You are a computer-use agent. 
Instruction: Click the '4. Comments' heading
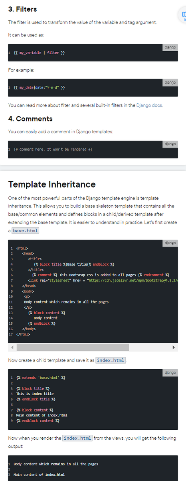coord(30,119)
